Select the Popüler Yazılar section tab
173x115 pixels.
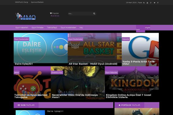pos(129,105)
